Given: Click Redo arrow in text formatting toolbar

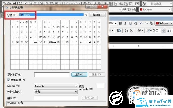Looking at the screenshot, I should pyautogui.click(x=146, y=23).
